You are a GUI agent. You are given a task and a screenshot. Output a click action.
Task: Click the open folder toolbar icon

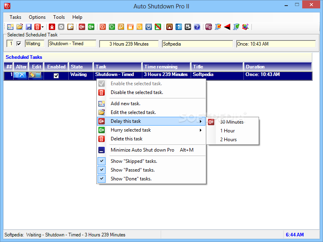point(20,27)
